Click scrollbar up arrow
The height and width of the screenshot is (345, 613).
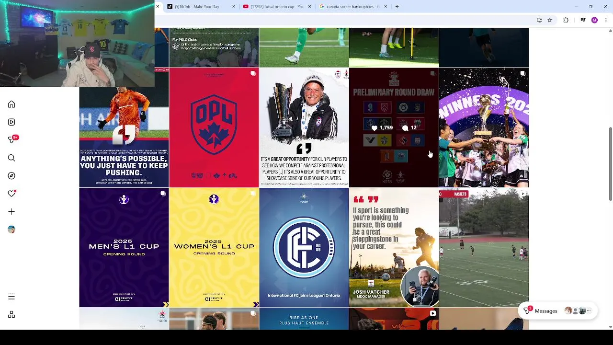click(x=610, y=30)
